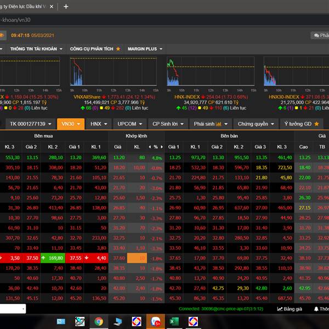The height and width of the screenshot is (329, 329).
Task: Click the star next to CÔNG CỤ PHÂN TÍCH
Action: (118, 49)
